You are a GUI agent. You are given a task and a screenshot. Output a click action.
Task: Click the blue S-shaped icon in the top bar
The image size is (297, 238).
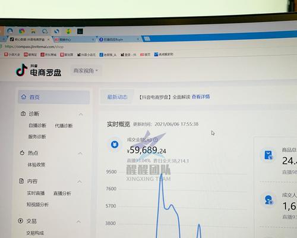(x=57, y=32)
